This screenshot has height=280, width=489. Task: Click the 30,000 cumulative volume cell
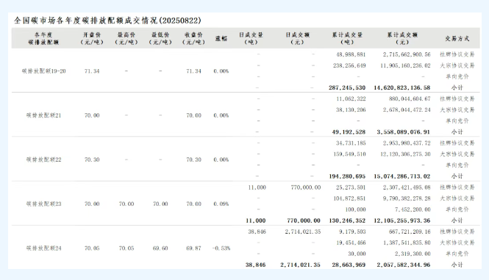click(357, 254)
